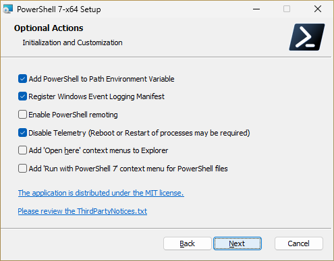Continue setup with the Next button

coord(238,243)
